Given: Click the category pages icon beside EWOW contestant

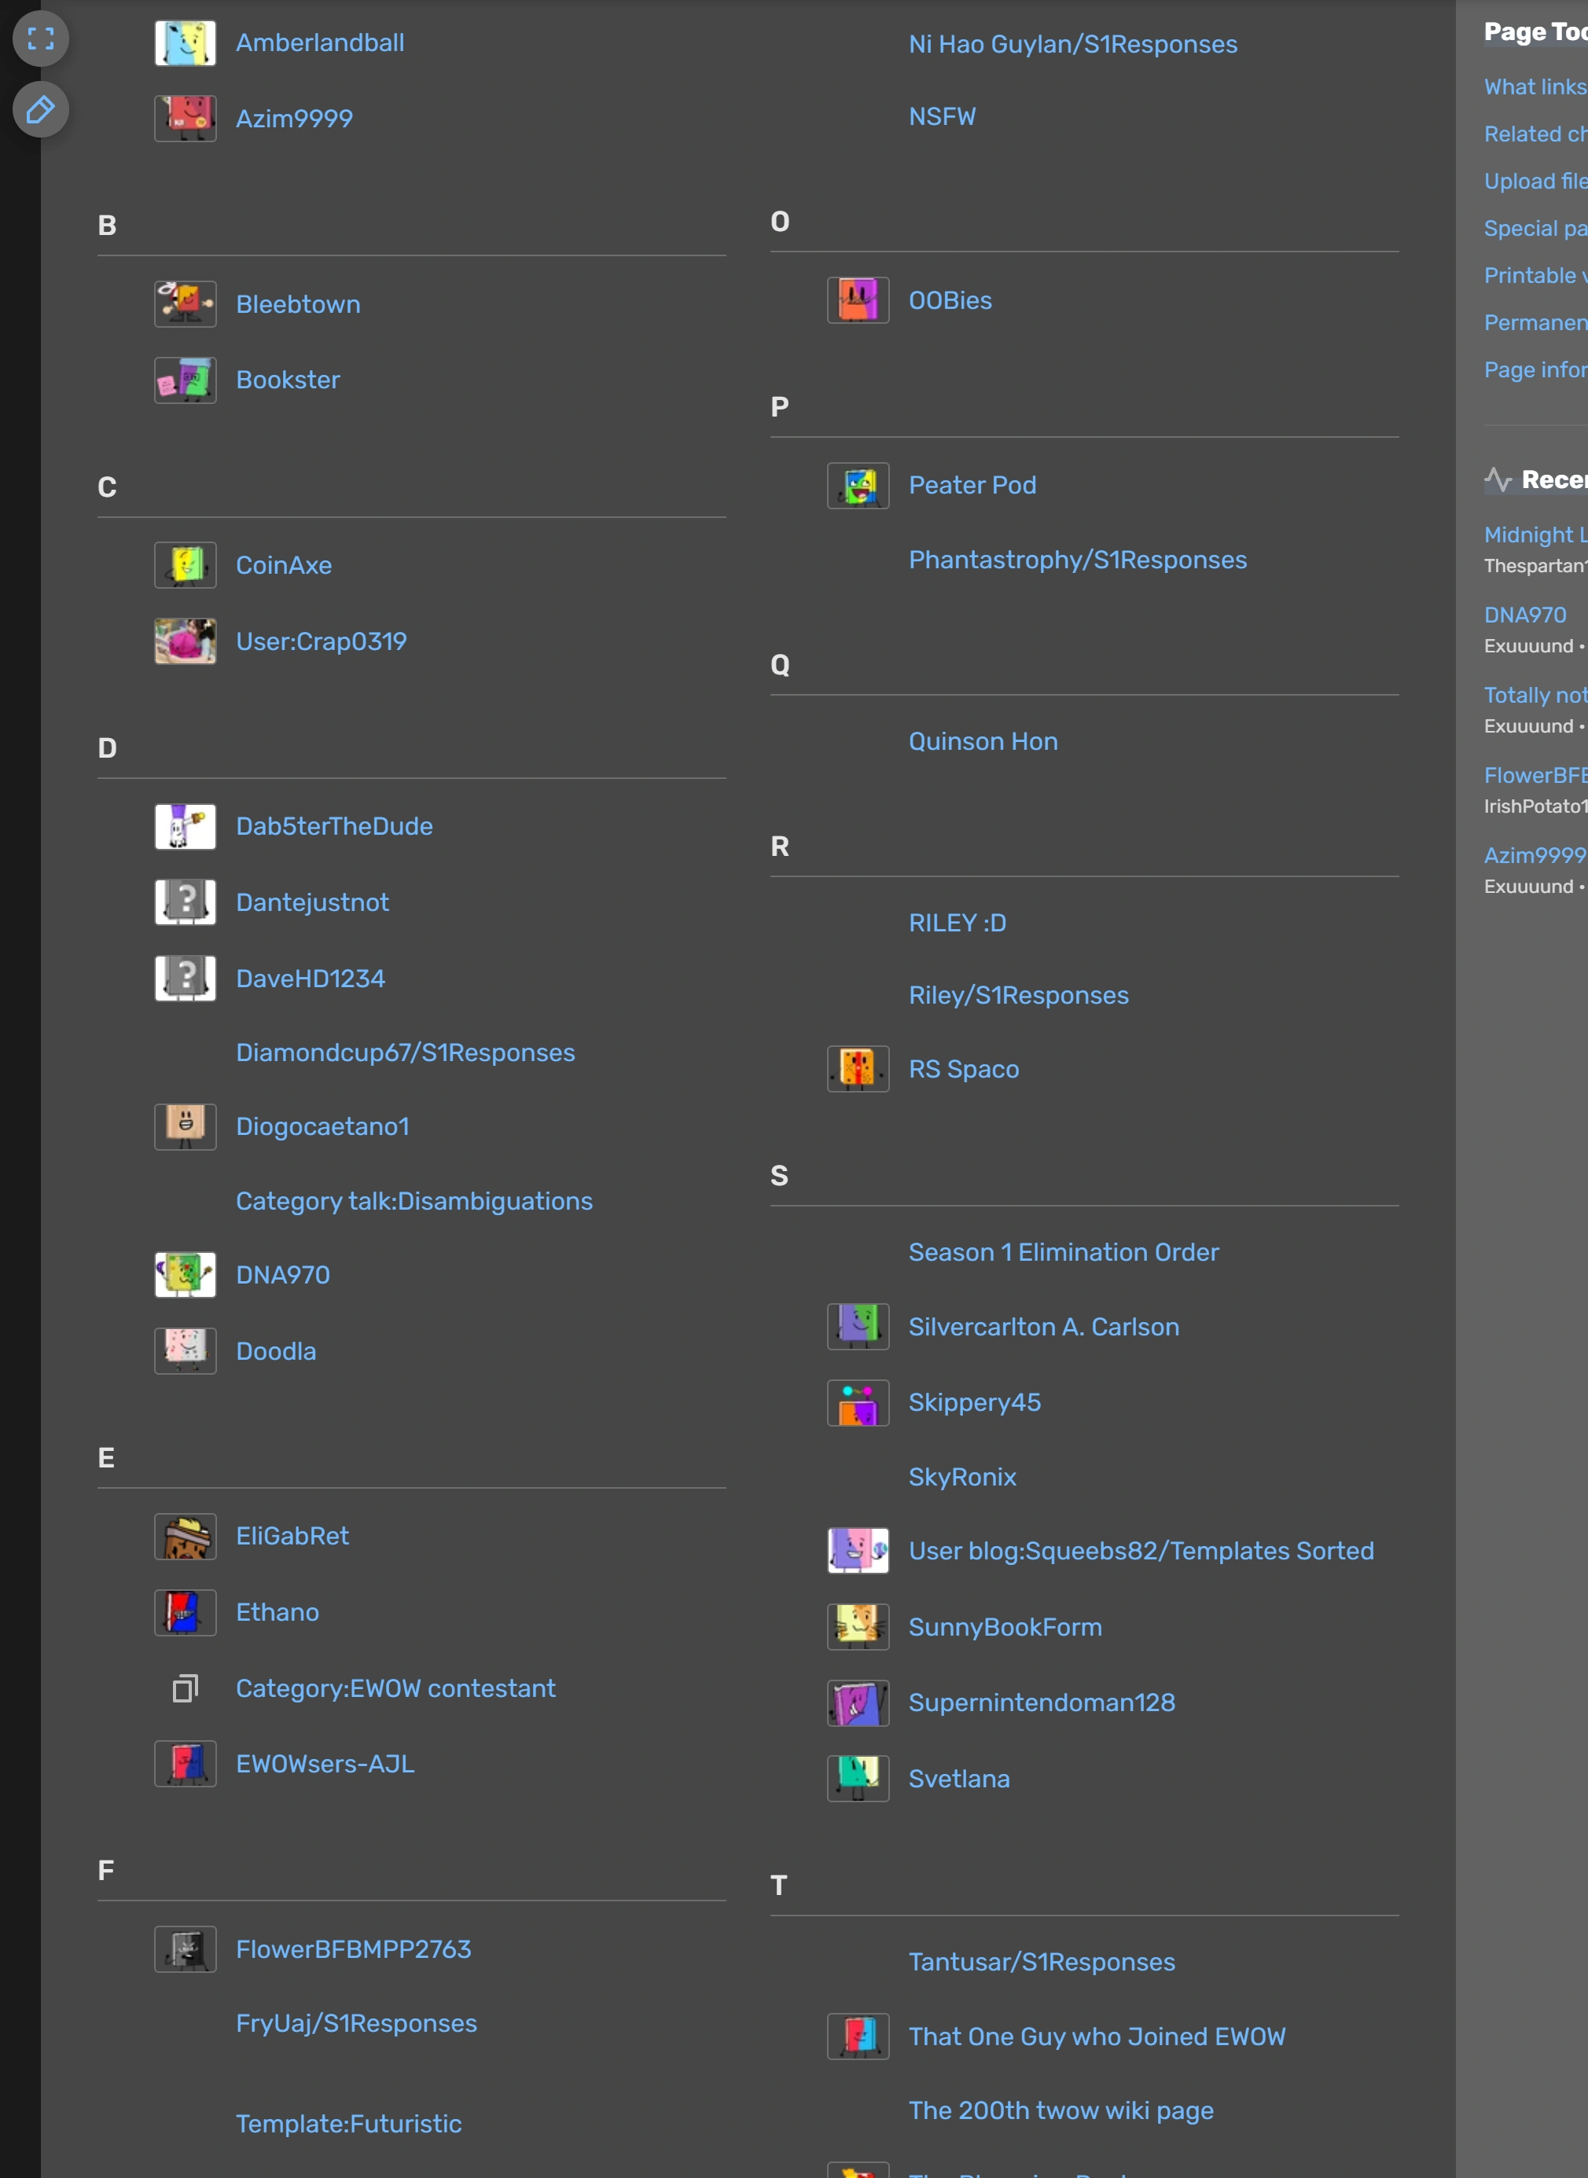Looking at the screenshot, I should click(x=185, y=1688).
